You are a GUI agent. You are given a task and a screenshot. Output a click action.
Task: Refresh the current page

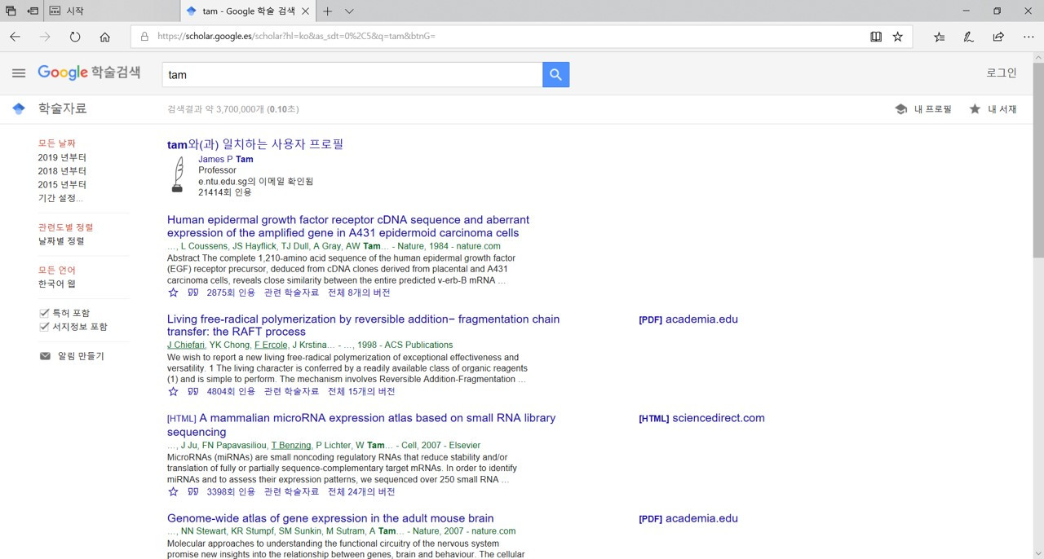(75, 37)
